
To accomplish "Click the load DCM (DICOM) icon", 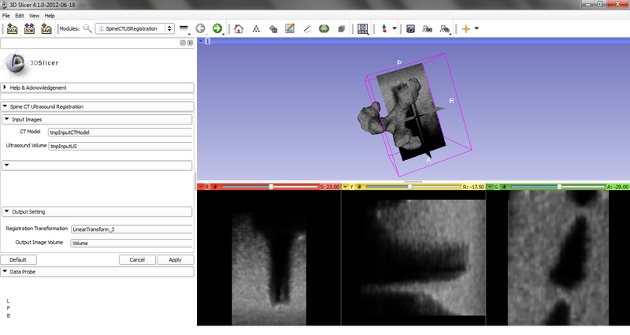I will pos(29,29).
